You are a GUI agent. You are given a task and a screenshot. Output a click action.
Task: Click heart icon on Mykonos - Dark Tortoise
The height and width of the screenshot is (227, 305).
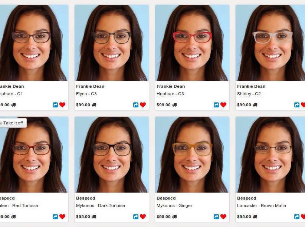(143, 216)
